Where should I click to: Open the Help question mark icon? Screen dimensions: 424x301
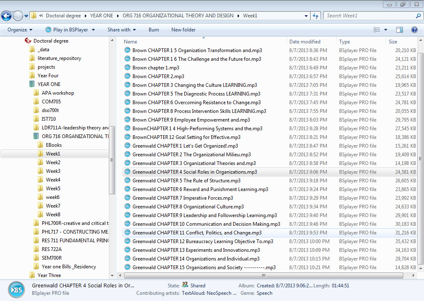click(414, 30)
